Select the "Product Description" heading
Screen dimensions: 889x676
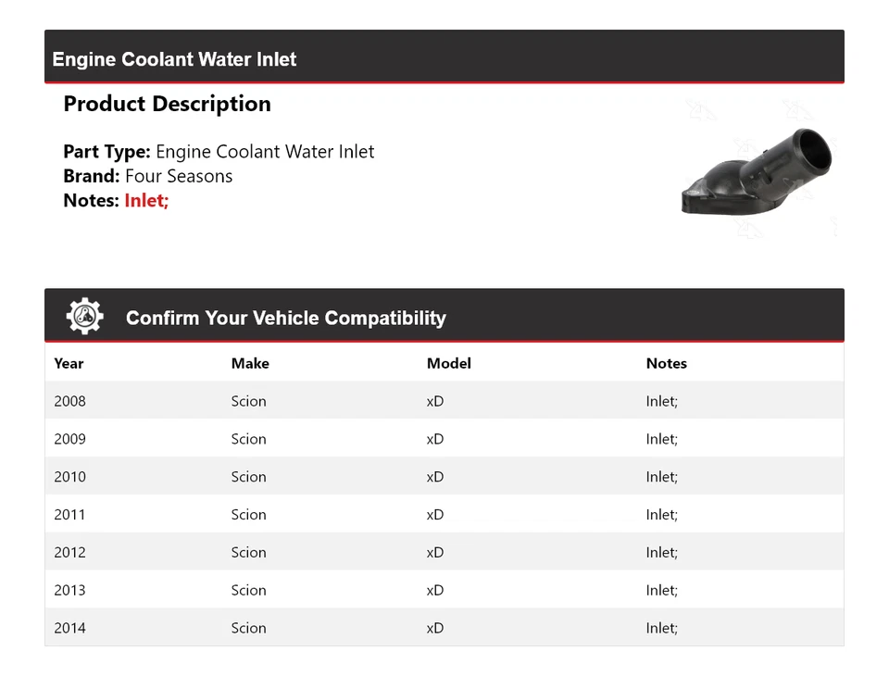(x=167, y=104)
